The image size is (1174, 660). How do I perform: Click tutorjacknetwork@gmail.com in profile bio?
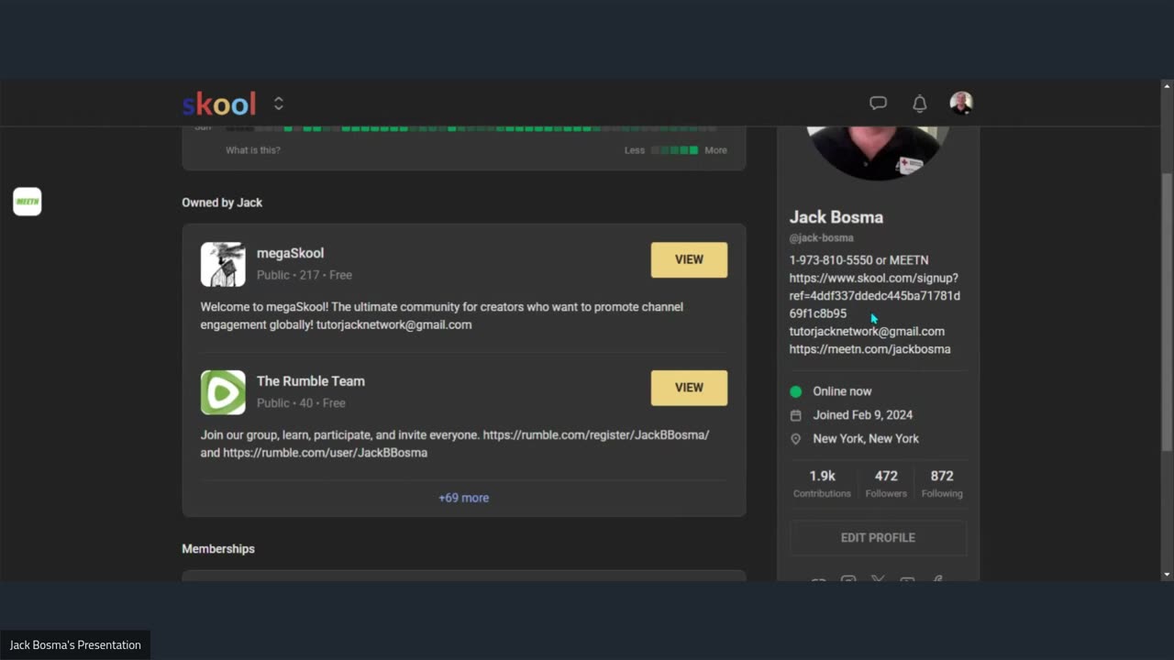coord(867,331)
